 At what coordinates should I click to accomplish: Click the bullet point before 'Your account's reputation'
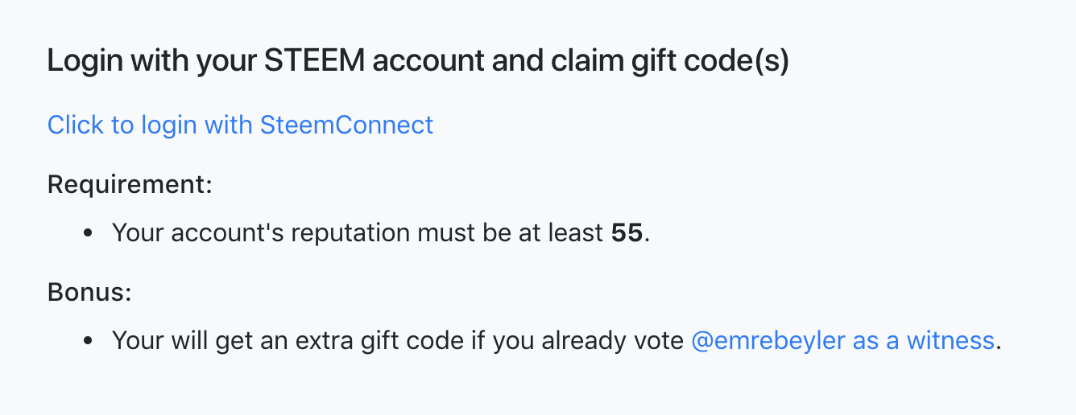click(x=89, y=234)
